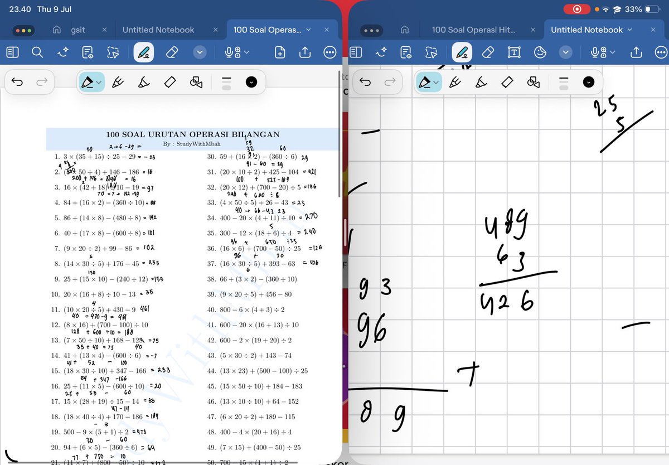669x465 pixels.
Task: Select the eraser in left window toolbar
Action: (x=172, y=52)
